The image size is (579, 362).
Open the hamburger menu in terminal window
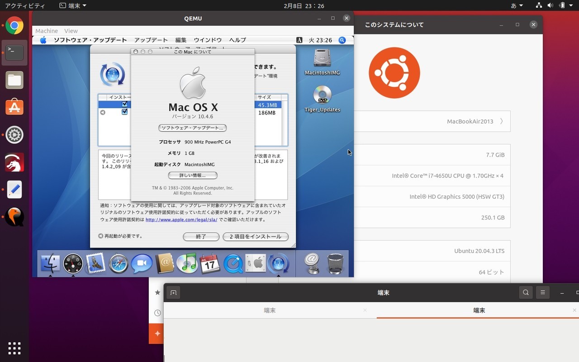[x=542, y=293]
